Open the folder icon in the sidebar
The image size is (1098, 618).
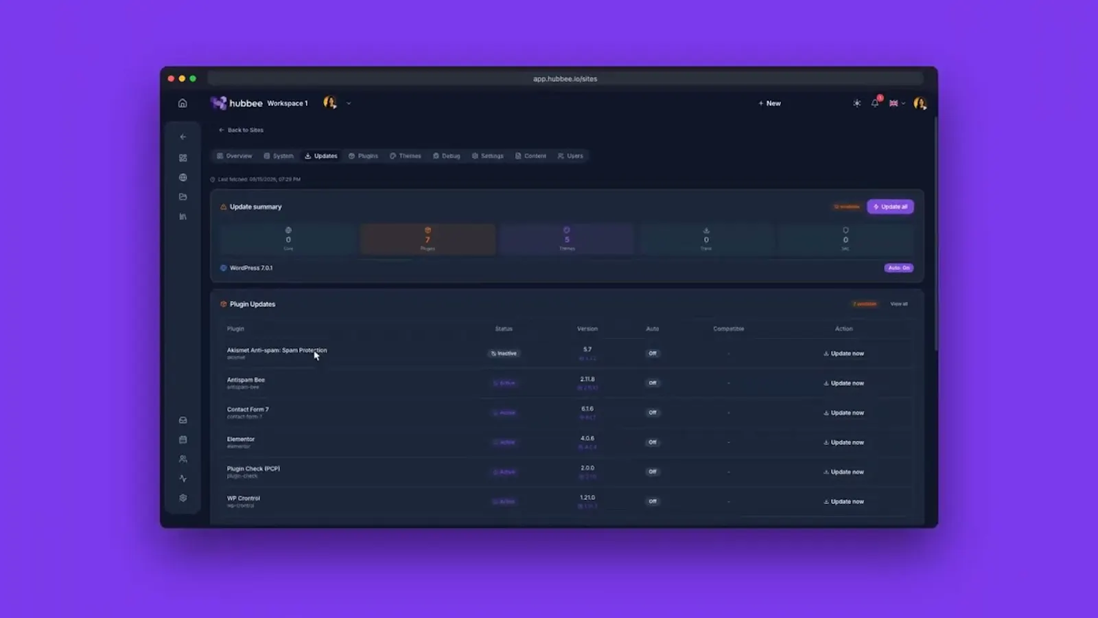coord(183,196)
